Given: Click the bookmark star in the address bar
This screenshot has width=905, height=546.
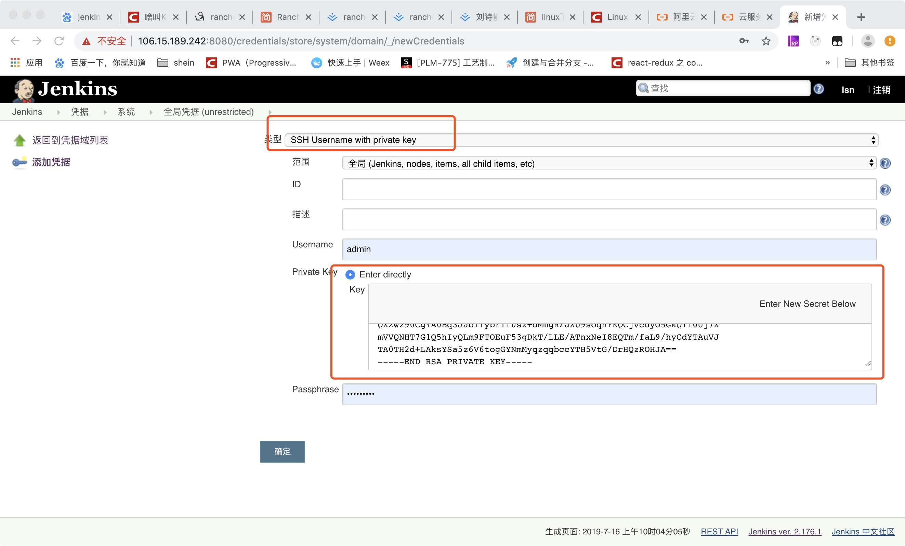Looking at the screenshot, I should point(766,41).
